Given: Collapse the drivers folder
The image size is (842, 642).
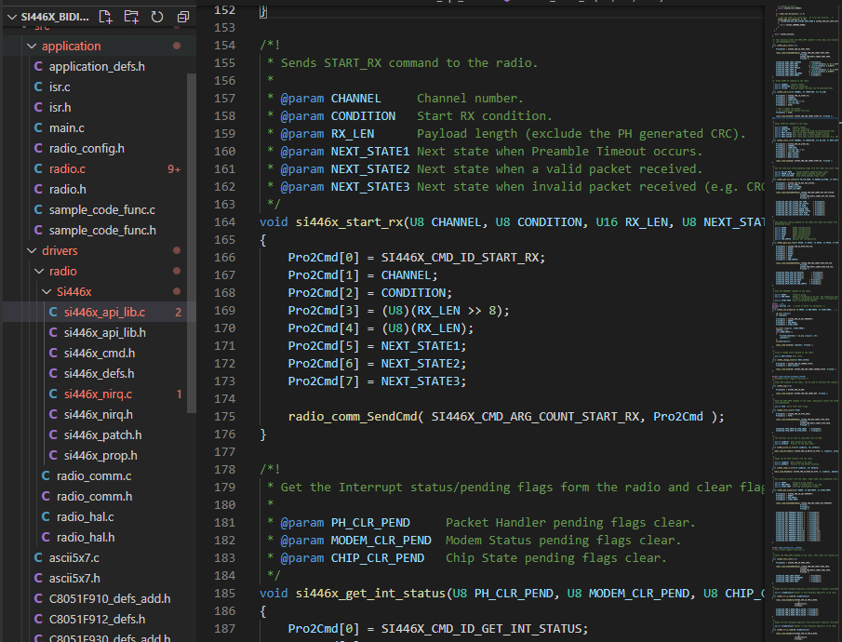Looking at the screenshot, I should 32,251.
